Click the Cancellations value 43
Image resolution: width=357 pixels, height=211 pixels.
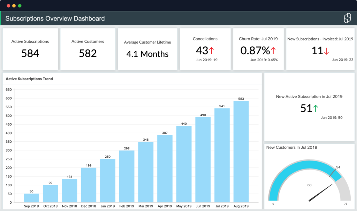click(202, 50)
